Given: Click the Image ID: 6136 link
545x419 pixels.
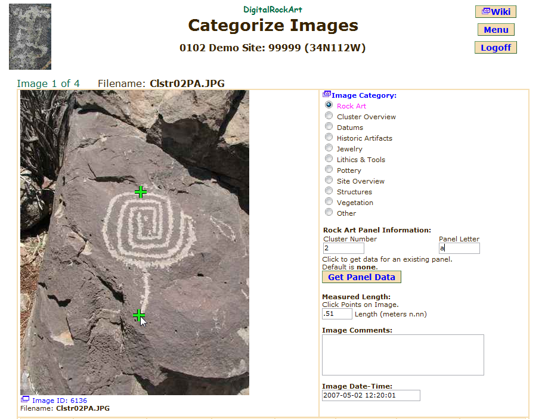Looking at the screenshot, I should [x=60, y=401].
